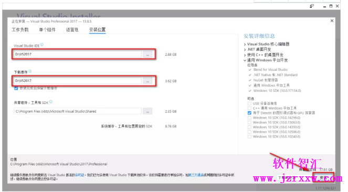The image size is (348, 192).
Task: Open the 工作负载 tab
Action: [x=20, y=30]
